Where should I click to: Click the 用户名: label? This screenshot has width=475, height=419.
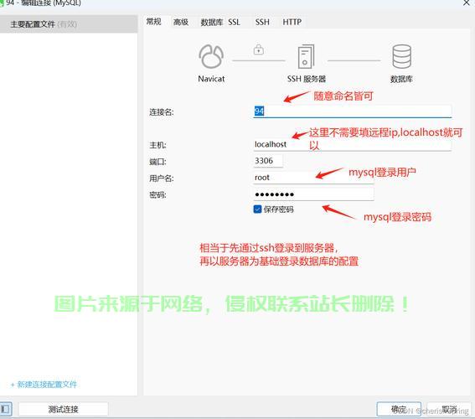tap(162, 178)
